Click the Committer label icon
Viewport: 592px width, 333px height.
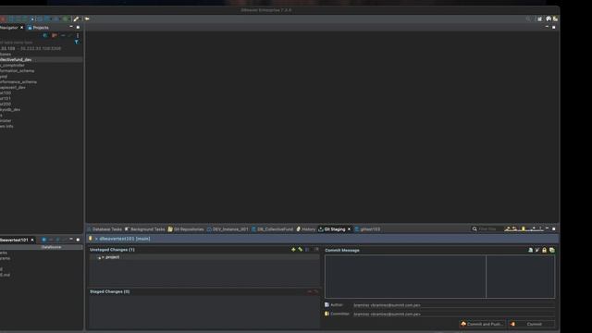[x=327, y=314]
